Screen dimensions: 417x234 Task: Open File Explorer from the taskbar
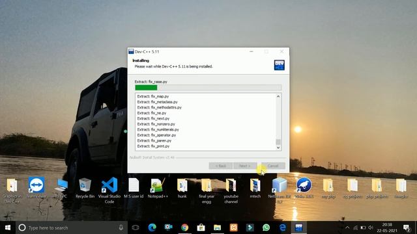click(217, 227)
